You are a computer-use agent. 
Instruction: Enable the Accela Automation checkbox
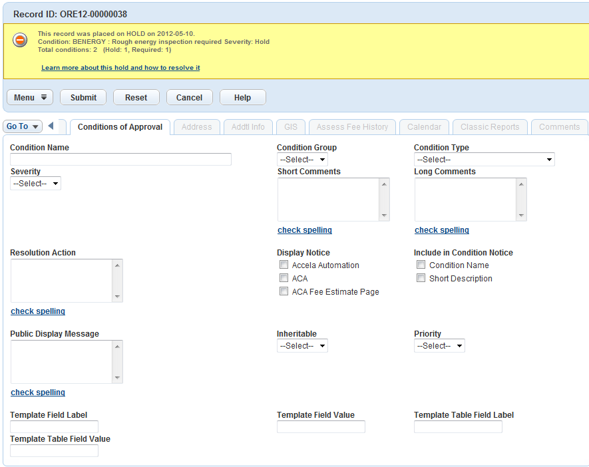click(x=284, y=265)
